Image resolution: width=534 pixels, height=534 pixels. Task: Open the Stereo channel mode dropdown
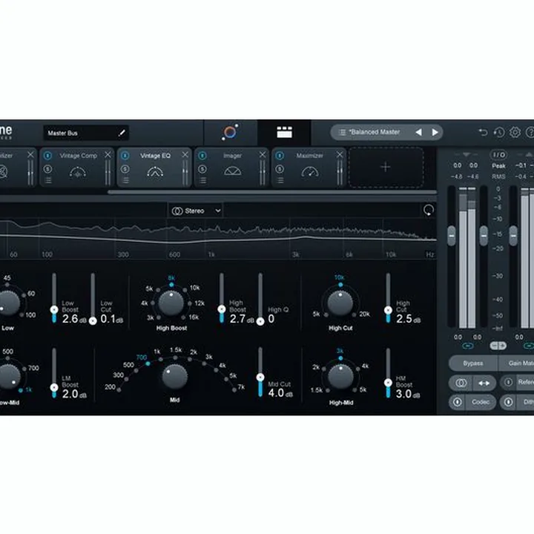click(x=196, y=211)
